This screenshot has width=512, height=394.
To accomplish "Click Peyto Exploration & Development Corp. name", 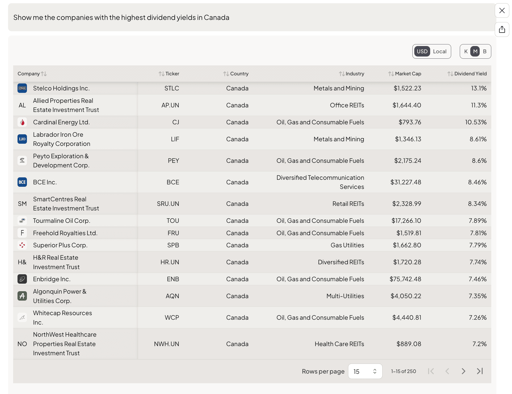I will click(x=61, y=161).
